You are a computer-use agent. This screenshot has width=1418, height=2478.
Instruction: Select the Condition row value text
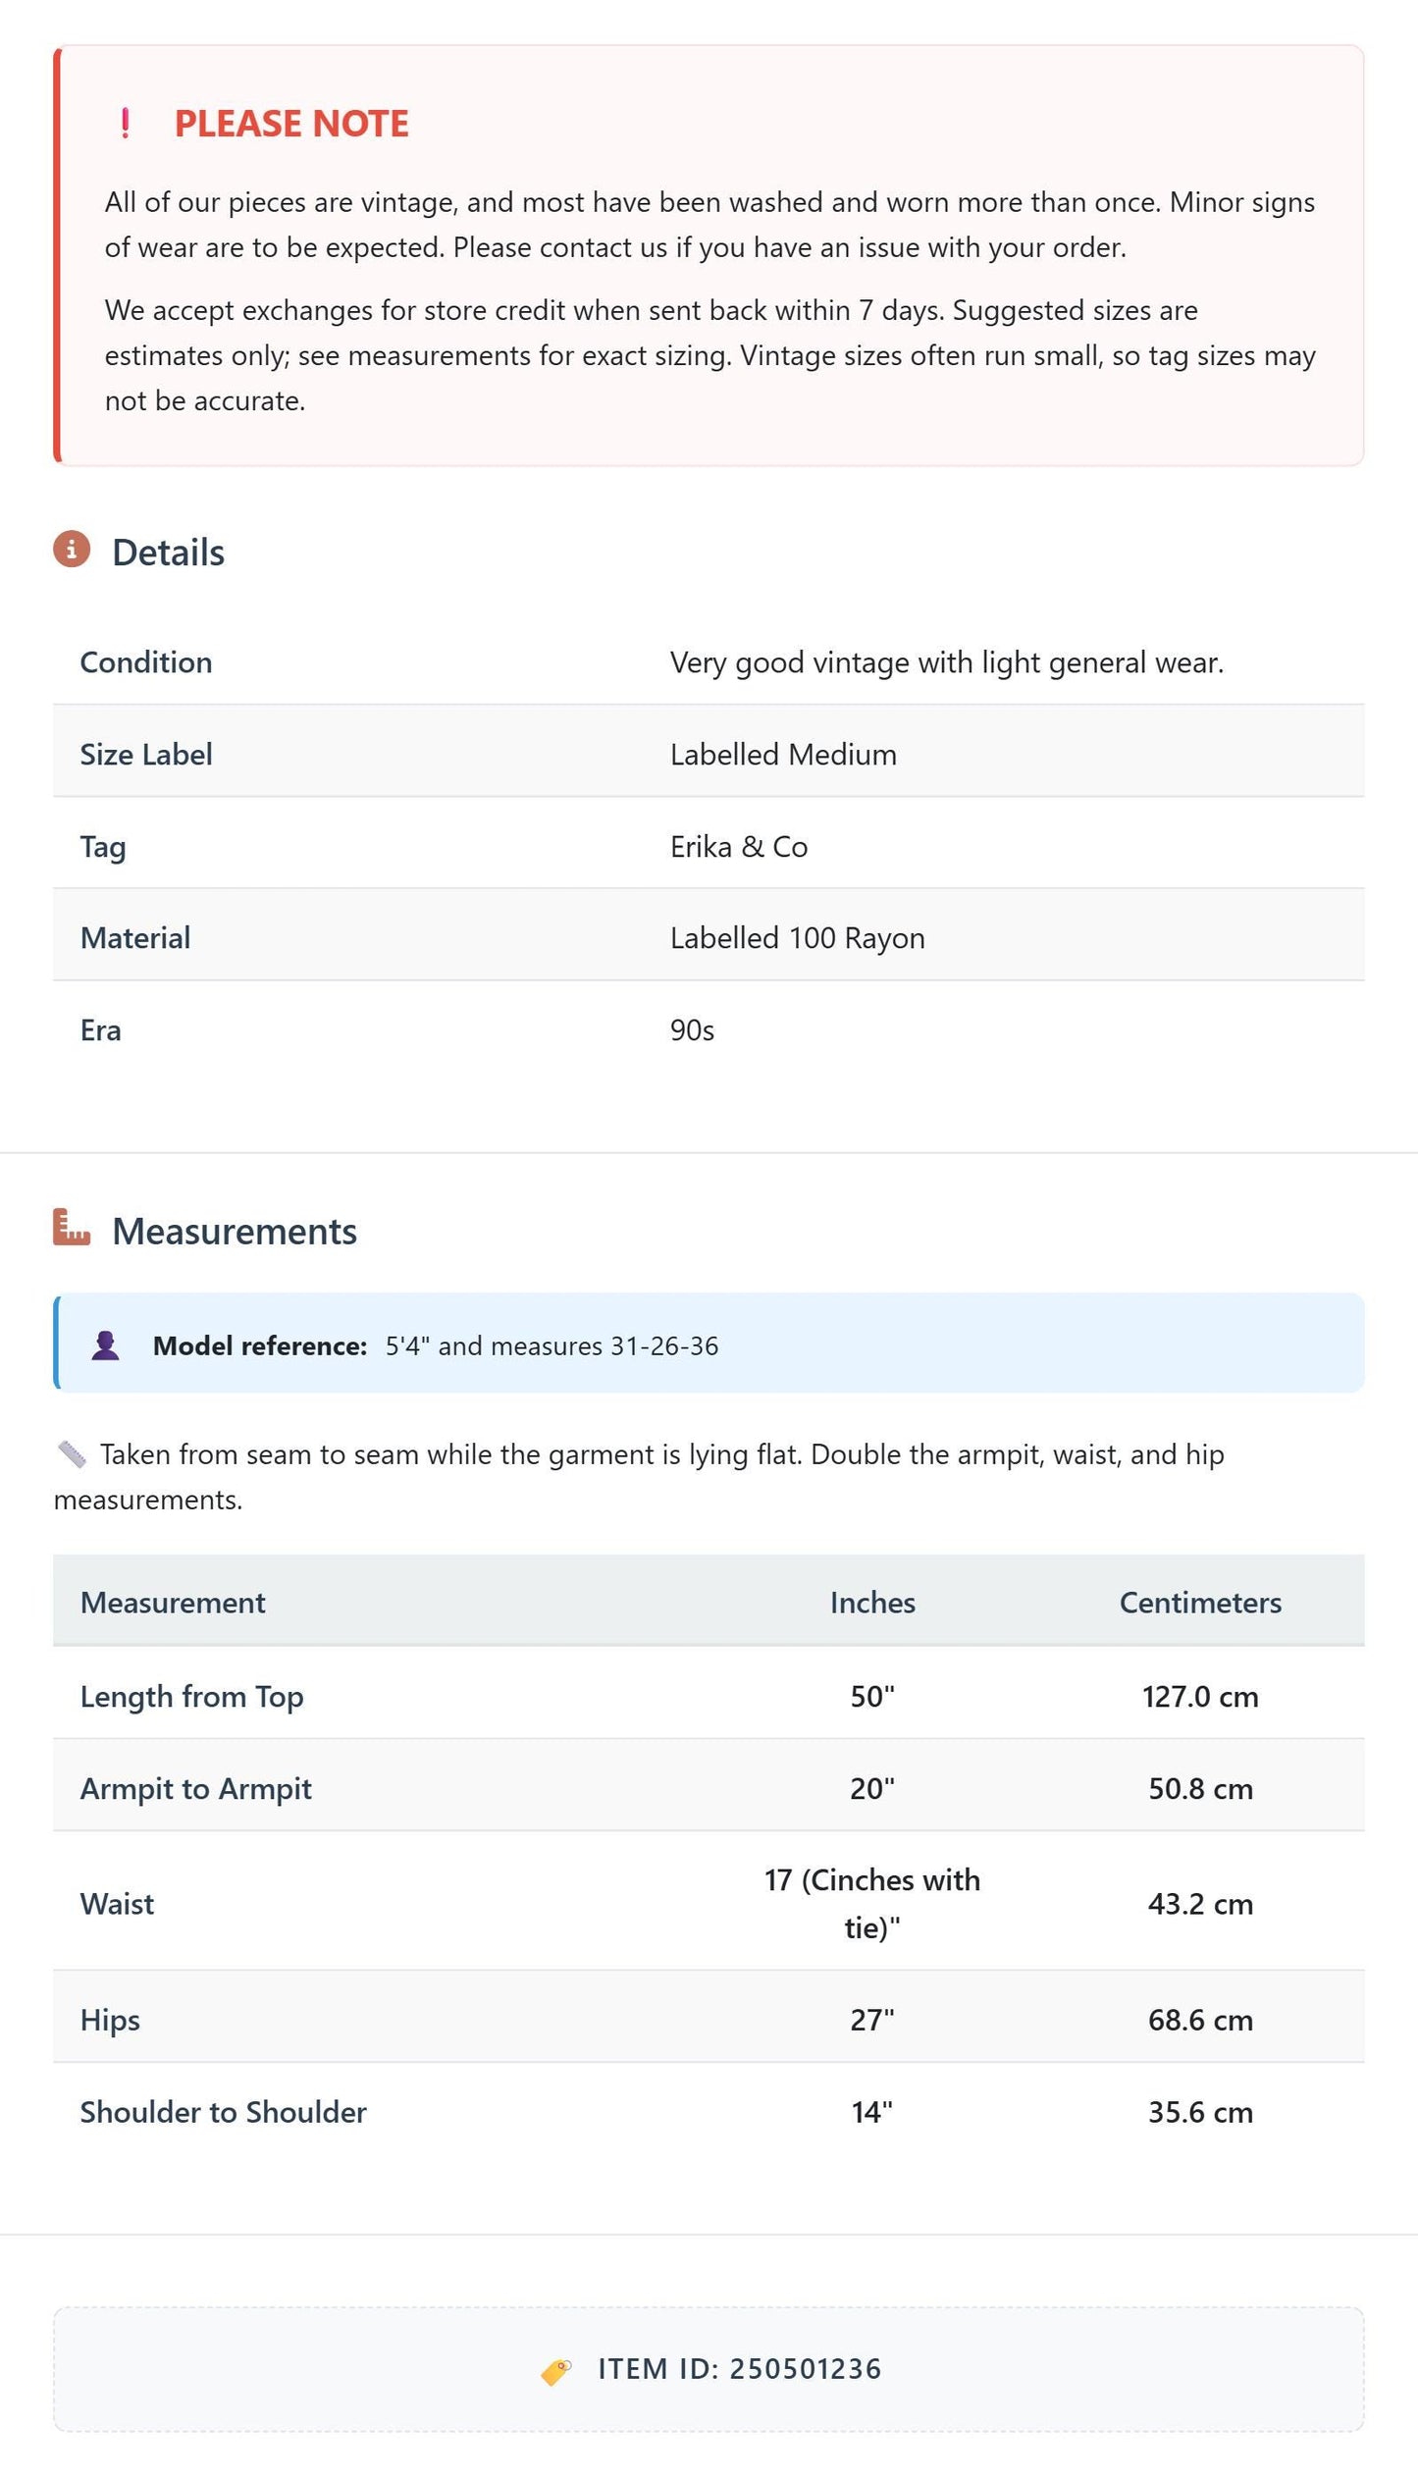coord(947,662)
